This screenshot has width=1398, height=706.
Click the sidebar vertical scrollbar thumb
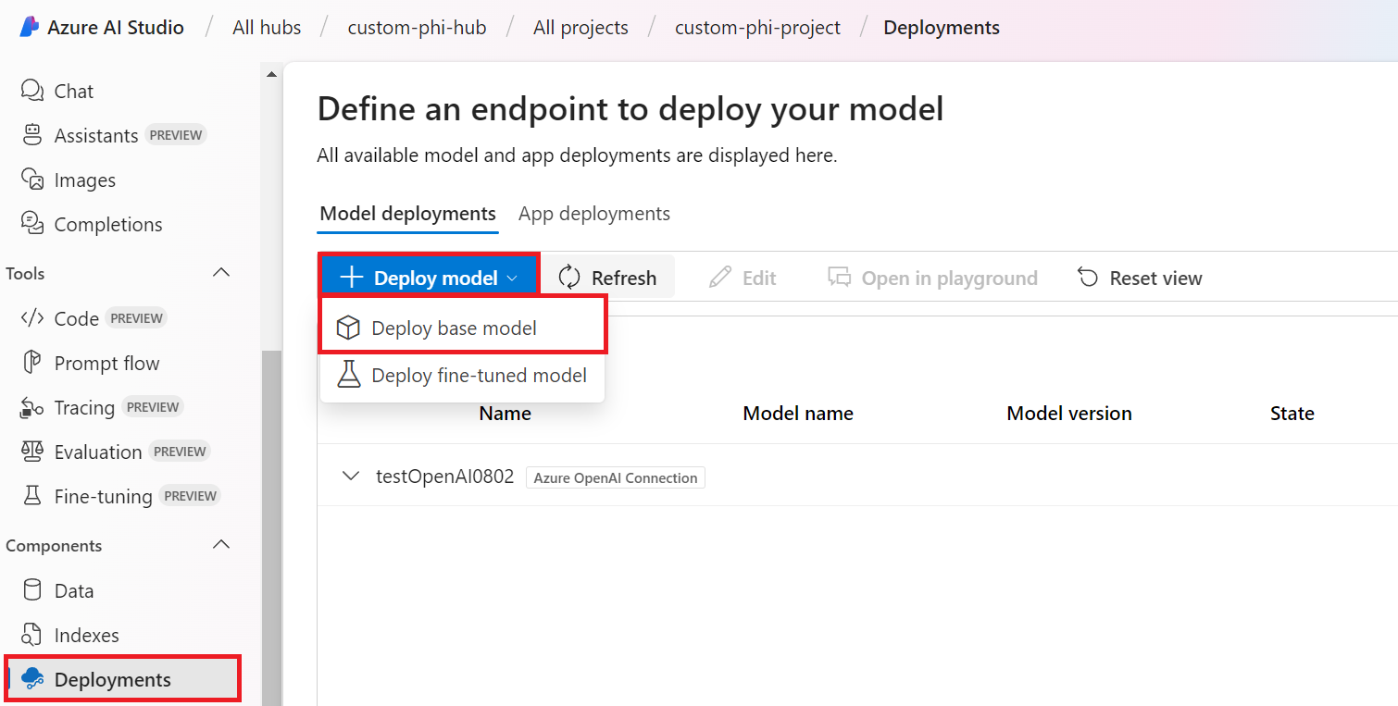coord(271,527)
